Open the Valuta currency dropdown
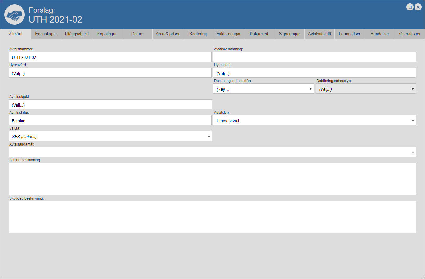 pos(110,136)
